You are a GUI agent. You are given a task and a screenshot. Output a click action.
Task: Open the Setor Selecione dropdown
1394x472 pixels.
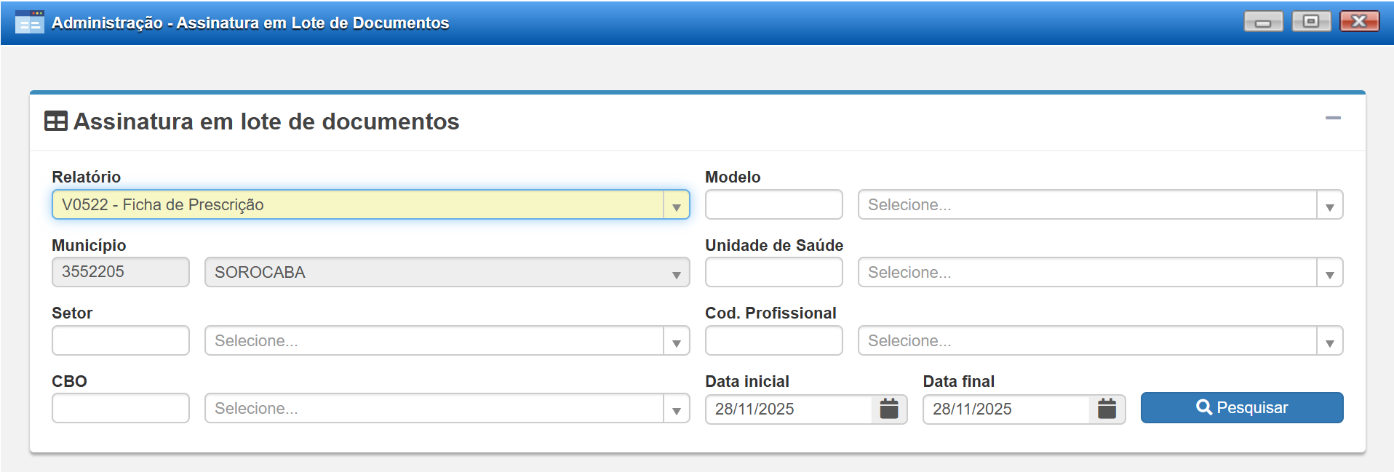(676, 342)
